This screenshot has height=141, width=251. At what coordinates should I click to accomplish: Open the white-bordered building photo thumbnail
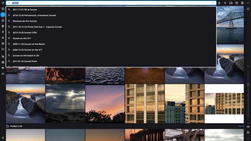pos(224,103)
